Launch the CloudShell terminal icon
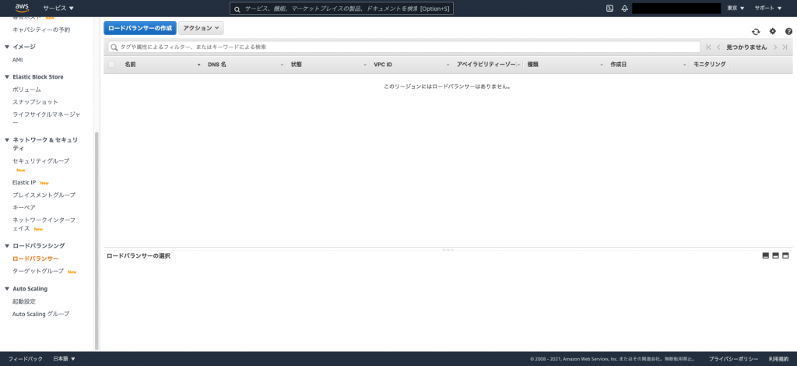797x366 pixels. click(x=609, y=8)
